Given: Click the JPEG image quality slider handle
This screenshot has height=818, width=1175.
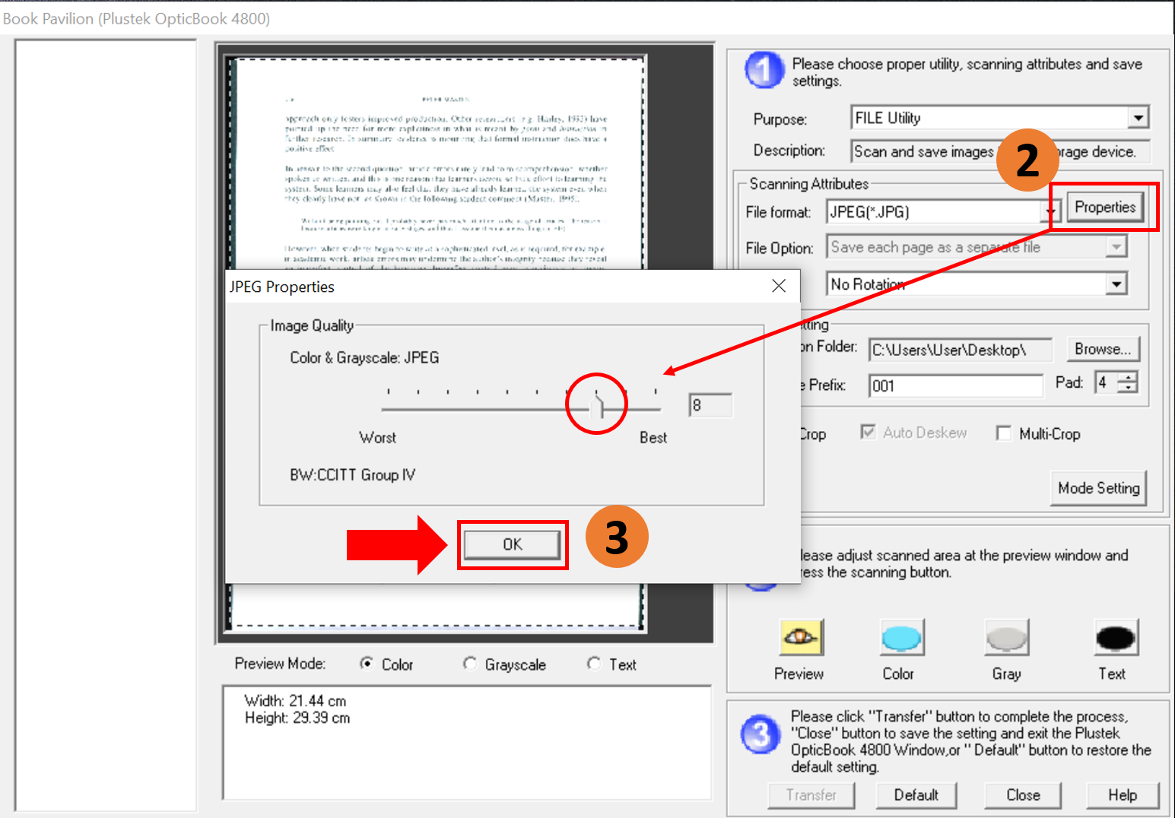Looking at the screenshot, I should 598,405.
